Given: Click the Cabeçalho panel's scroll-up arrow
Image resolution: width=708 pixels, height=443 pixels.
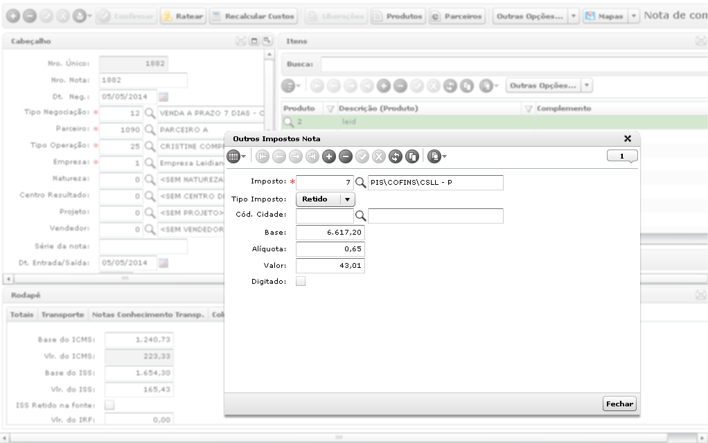Looking at the screenshot, I should coord(269,55).
